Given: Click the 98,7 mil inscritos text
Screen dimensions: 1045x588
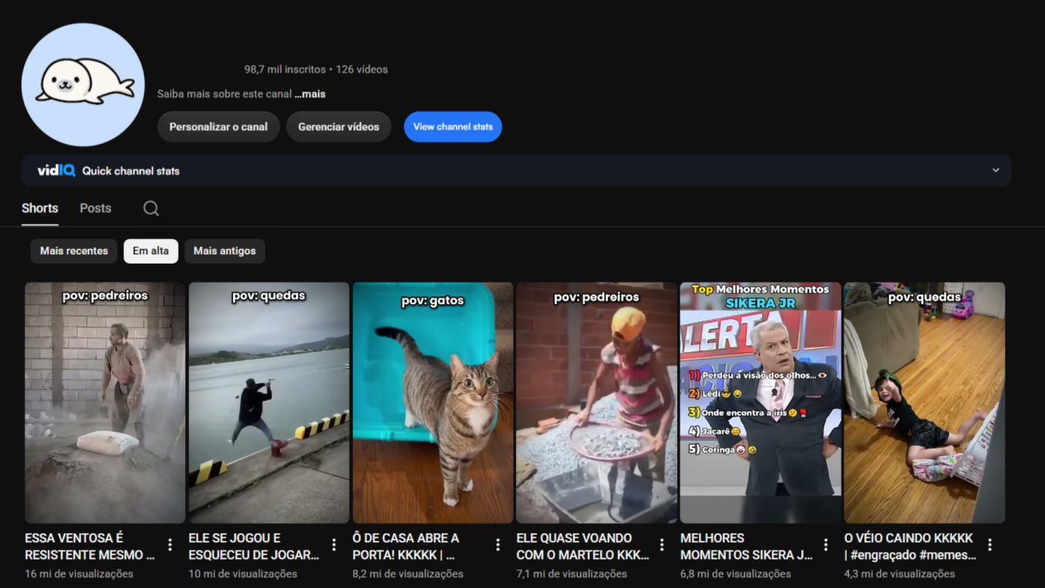Looking at the screenshot, I should 285,70.
